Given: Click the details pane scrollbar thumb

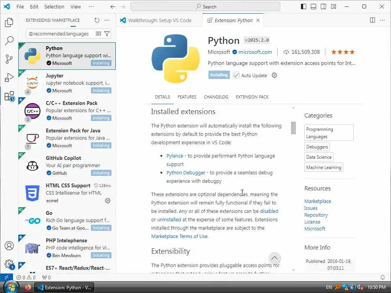Looking at the screenshot, I should 293,128.
